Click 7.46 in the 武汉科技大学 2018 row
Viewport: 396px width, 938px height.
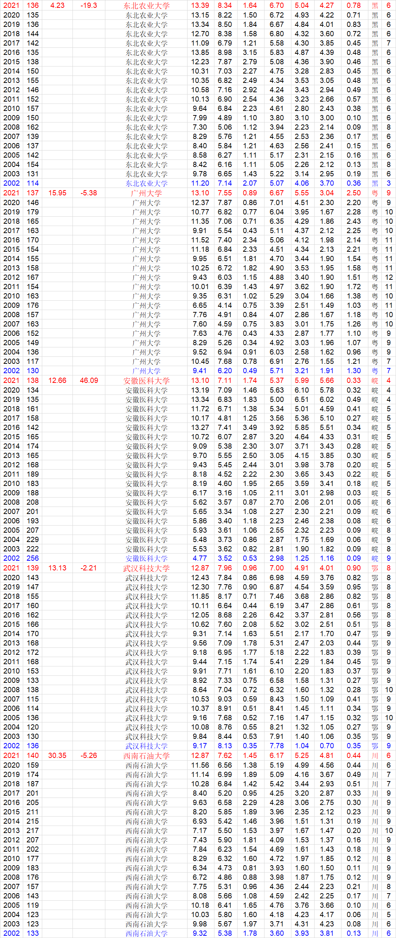[277, 597]
